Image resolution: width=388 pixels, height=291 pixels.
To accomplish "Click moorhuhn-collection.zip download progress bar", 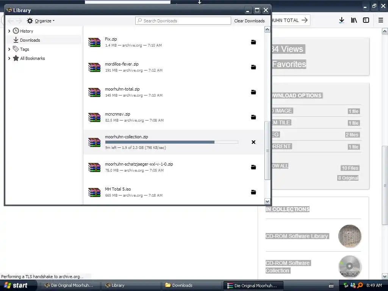I will coord(172,142).
